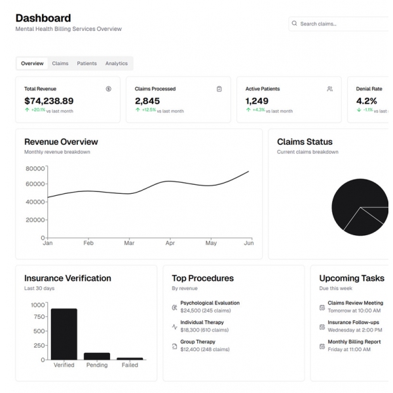Click the Insurance Follow-ups calendar icon

322,326
